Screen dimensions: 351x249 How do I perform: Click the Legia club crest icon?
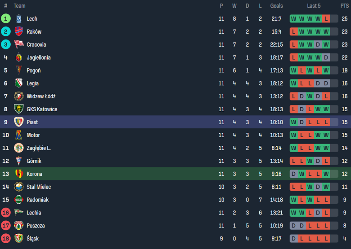(18, 83)
